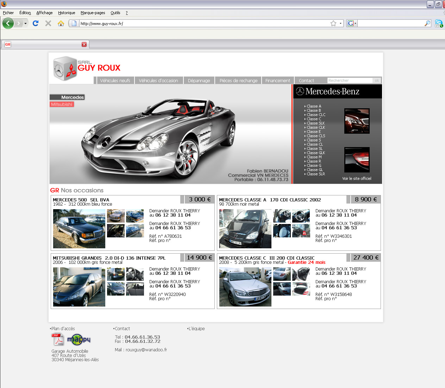Image resolution: width=445 pixels, height=388 pixels.
Task: Open the Marque-pages menu
Action: (93, 13)
